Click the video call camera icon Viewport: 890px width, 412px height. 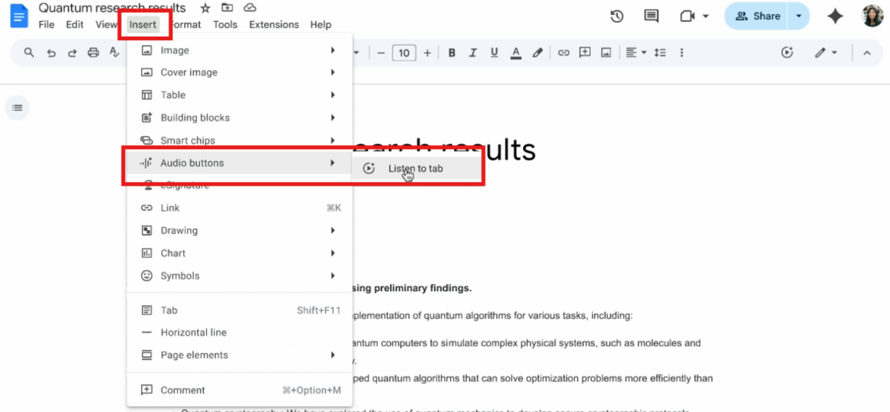[x=688, y=16]
